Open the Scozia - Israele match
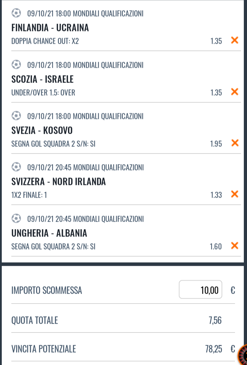The height and width of the screenshot is (365, 247). pyautogui.click(x=42, y=79)
